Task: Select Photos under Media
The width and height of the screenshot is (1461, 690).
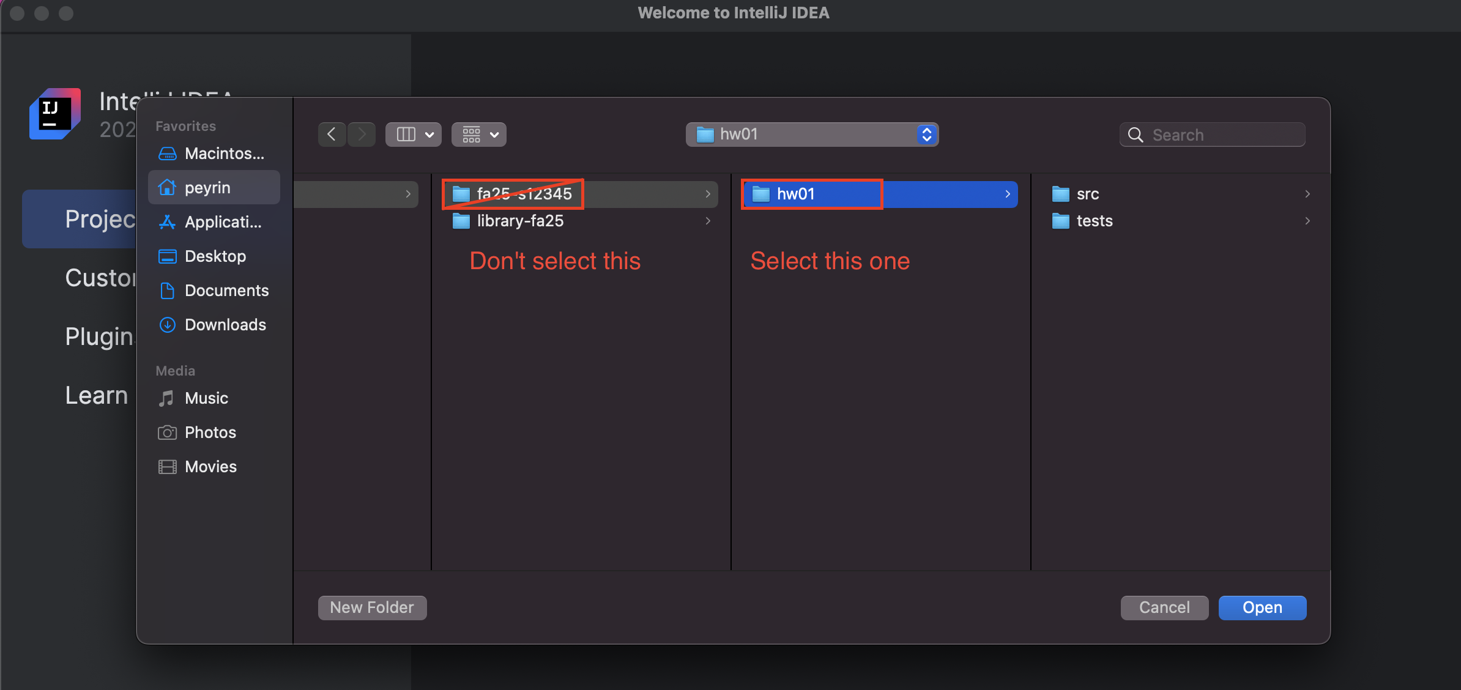Action: coord(209,432)
